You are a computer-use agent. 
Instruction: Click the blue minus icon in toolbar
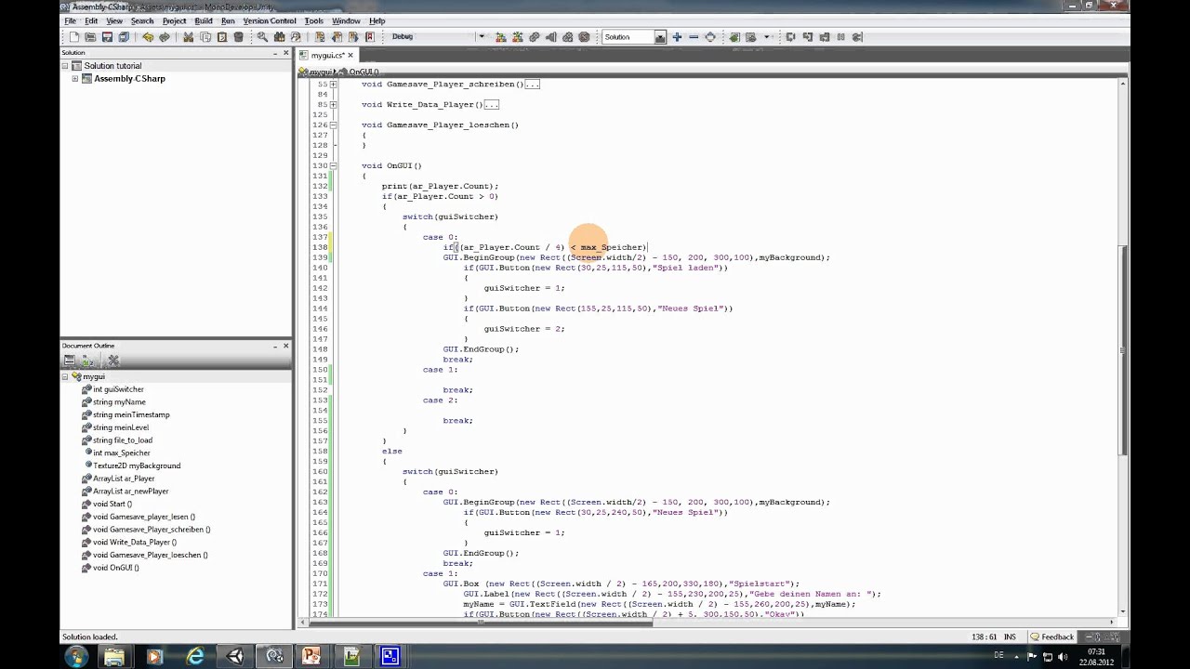pos(694,37)
